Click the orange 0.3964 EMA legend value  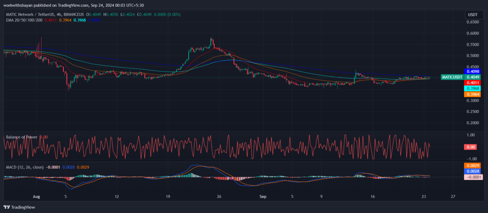pos(65,20)
